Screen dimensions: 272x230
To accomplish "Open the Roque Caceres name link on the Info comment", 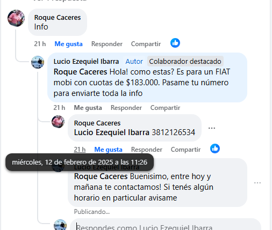I will pos(58,18).
